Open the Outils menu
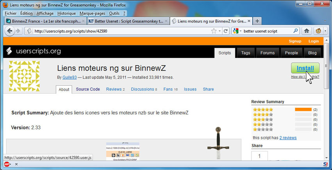 coord(114,13)
